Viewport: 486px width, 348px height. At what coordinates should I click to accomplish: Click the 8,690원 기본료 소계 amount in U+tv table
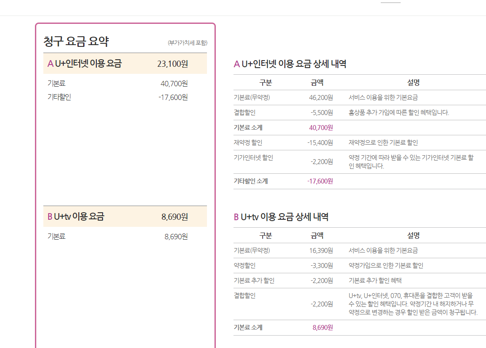click(322, 328)
